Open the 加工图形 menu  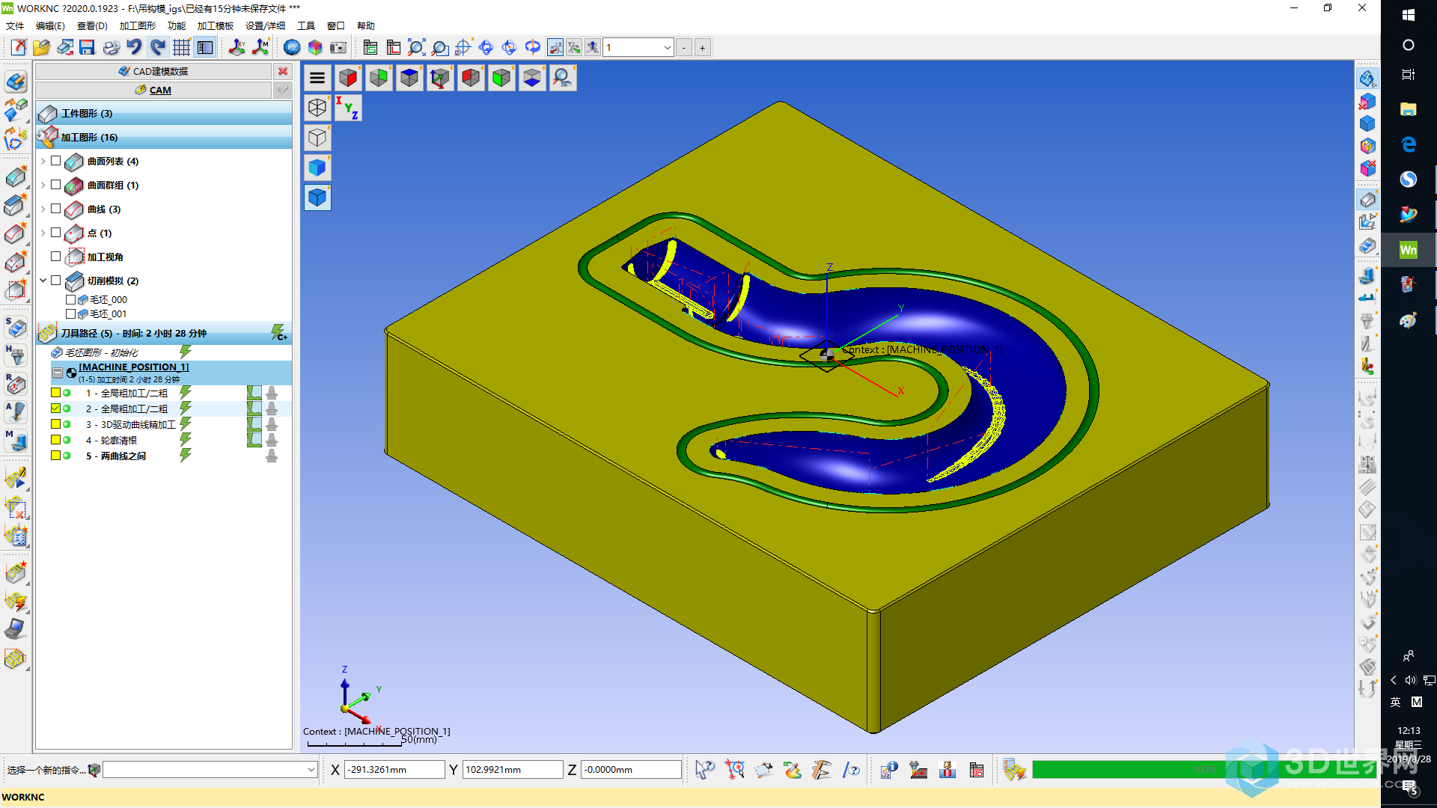click(x=138, y=25)
